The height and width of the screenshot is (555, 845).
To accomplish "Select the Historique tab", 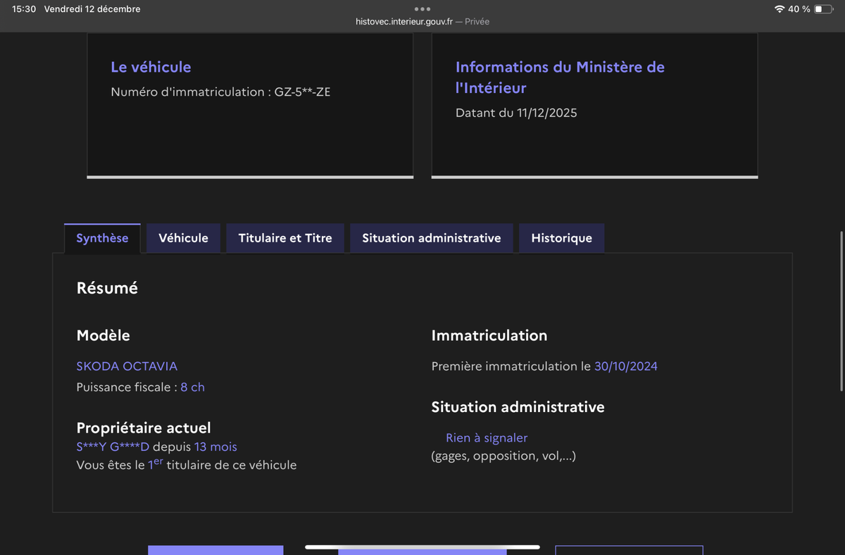I will (x=561, y=238).
